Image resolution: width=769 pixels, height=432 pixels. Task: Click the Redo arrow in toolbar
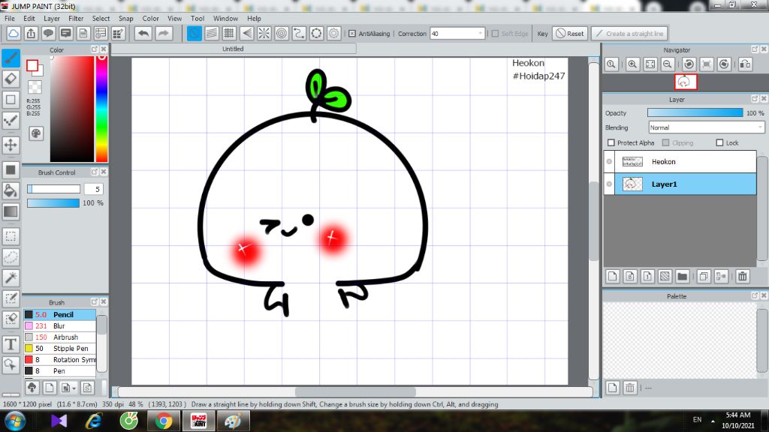click(163, 33)
